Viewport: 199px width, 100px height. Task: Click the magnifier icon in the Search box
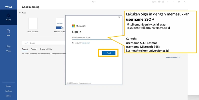click(x=26, y=43)
